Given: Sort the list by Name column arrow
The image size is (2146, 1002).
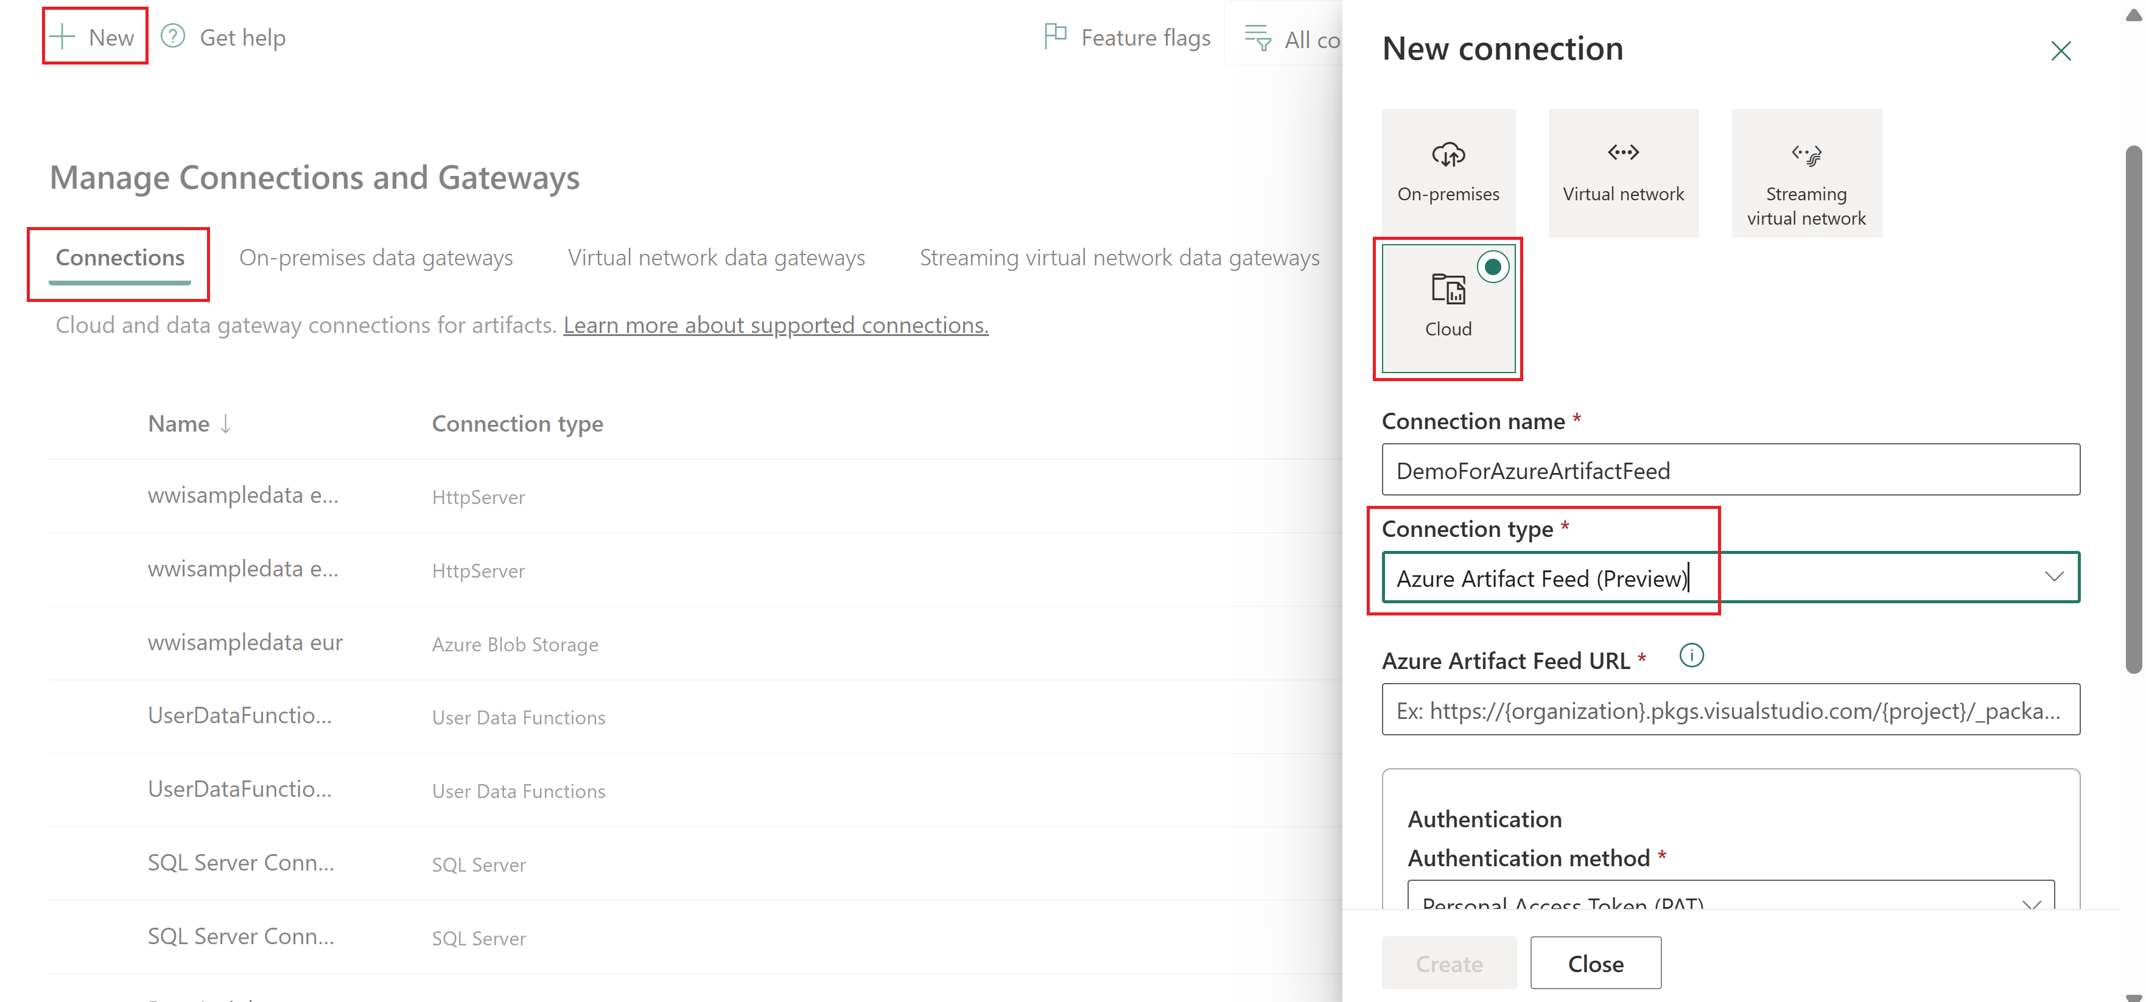Looking at the screenshot, I should click(226, 423).
